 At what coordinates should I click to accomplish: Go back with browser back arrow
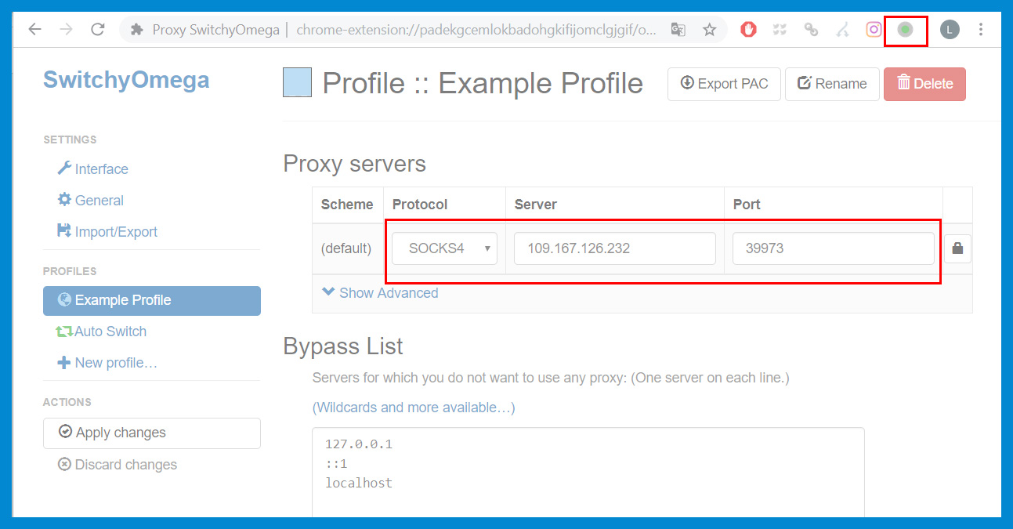[x=34, y=30]
